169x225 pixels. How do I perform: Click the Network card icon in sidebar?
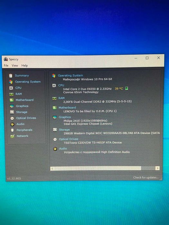click(13, 136)
